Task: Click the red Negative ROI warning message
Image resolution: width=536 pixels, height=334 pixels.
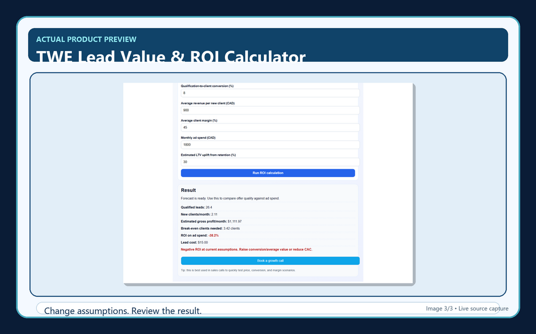Action: (x=246, y=249)
